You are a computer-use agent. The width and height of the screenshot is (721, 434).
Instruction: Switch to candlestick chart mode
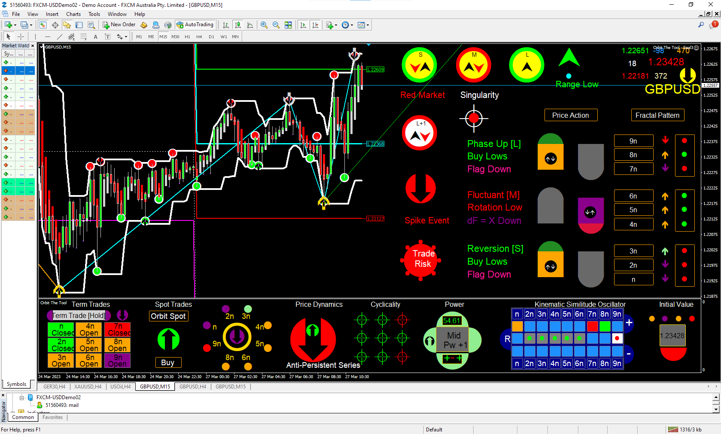tap(237, 25)
